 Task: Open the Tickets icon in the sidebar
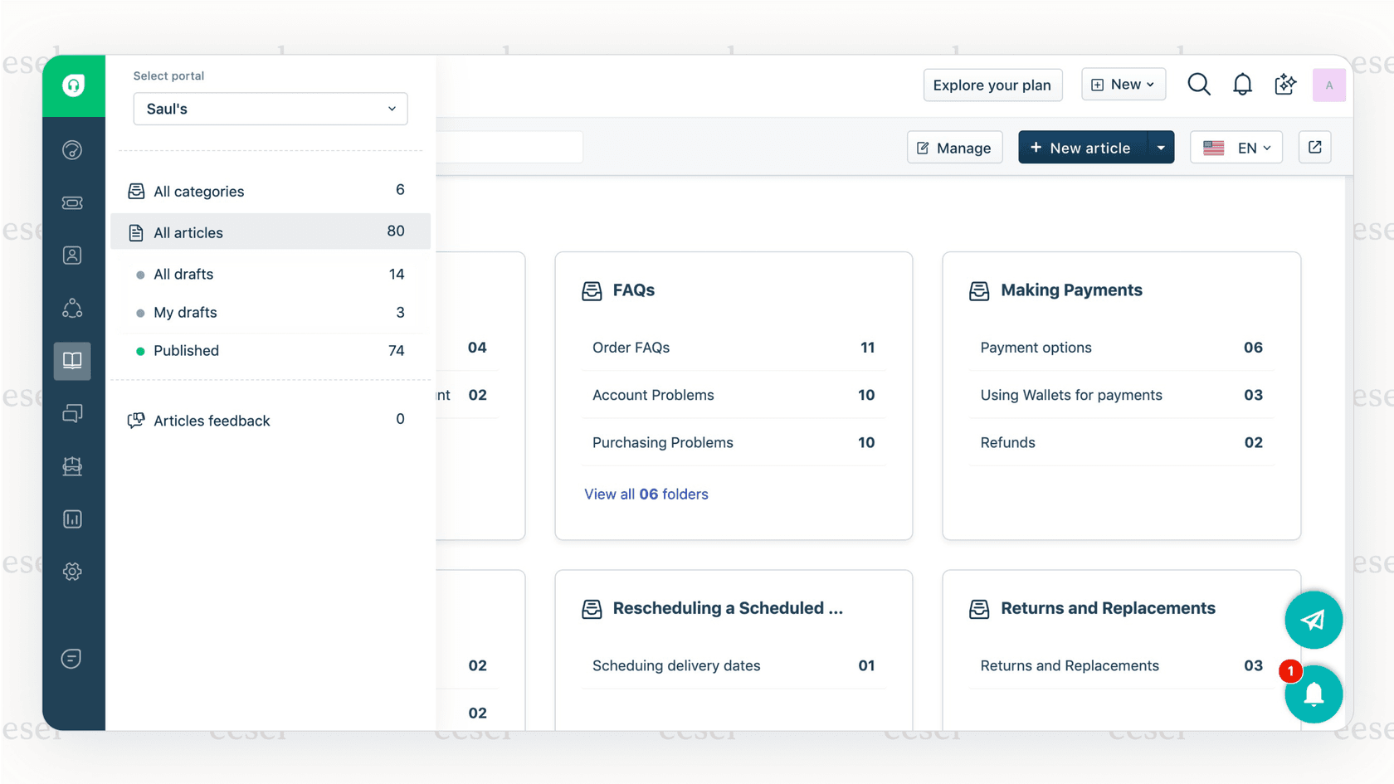pyautogui.click(x=72, y=202)
